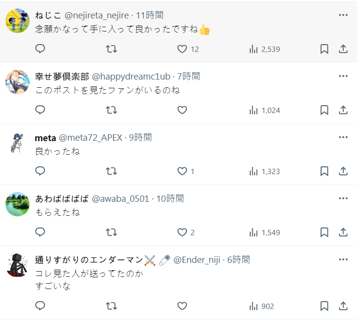The width and height of the screenshot is (357, 324).
Task: Reply to Ender_niji's post
Action: 40,306
